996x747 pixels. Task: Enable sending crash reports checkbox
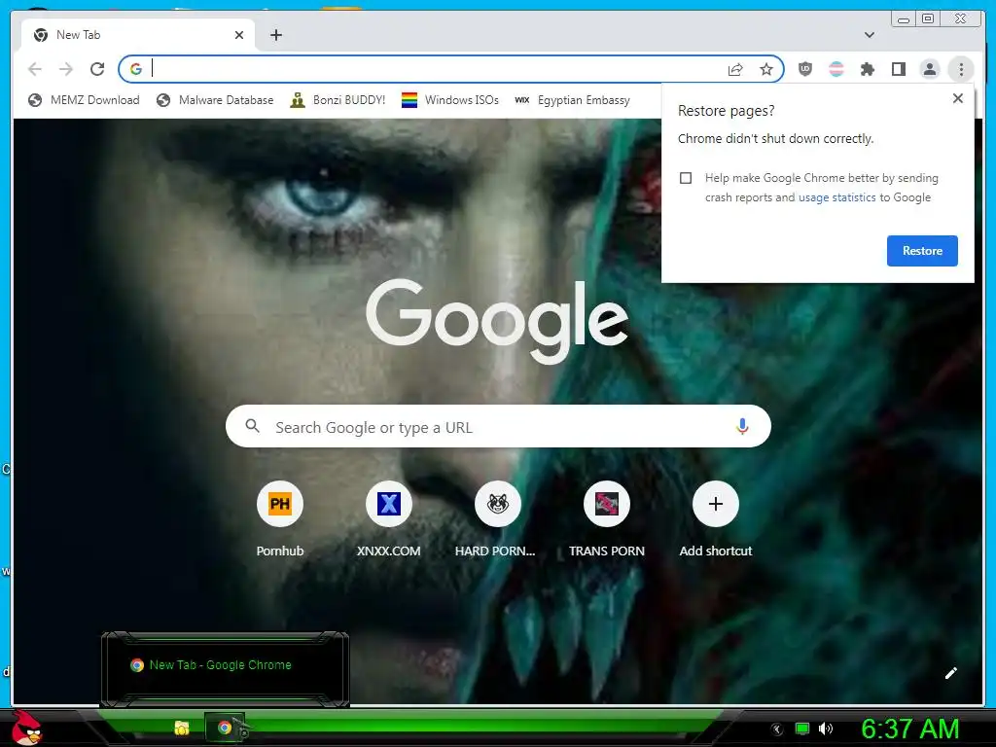point(686,178)
